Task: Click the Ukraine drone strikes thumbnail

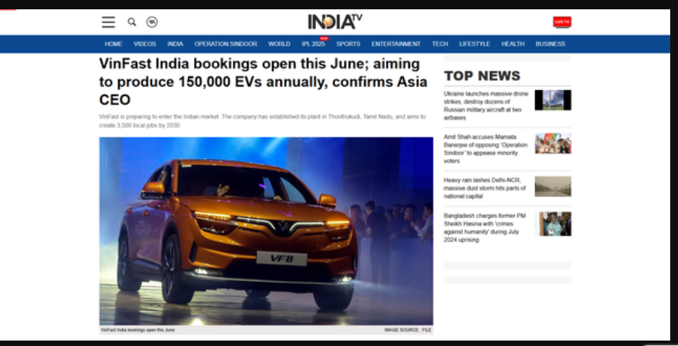Action: 553,100
